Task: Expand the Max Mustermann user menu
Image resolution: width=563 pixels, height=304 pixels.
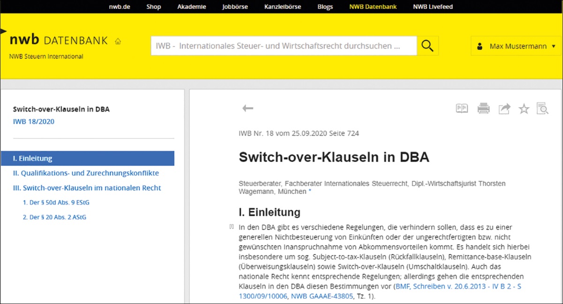Action: pyautogui.click(x=516, y=46)
